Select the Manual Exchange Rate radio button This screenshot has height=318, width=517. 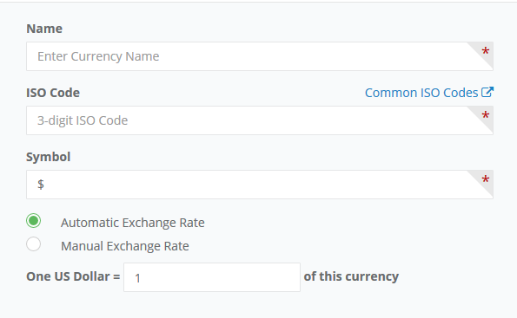tap(34, 244)
